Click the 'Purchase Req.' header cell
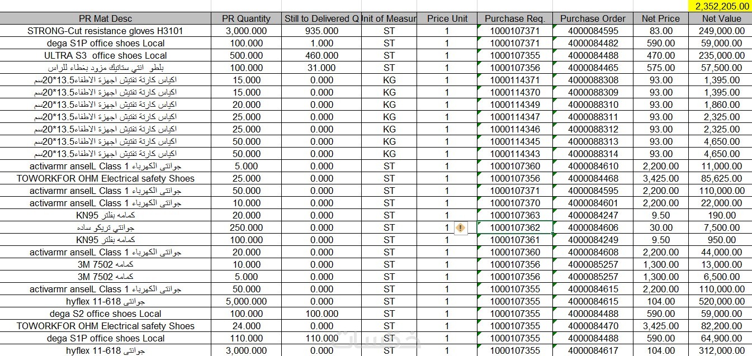The width and height of the screenshot is (752, 356). point(515,18)
